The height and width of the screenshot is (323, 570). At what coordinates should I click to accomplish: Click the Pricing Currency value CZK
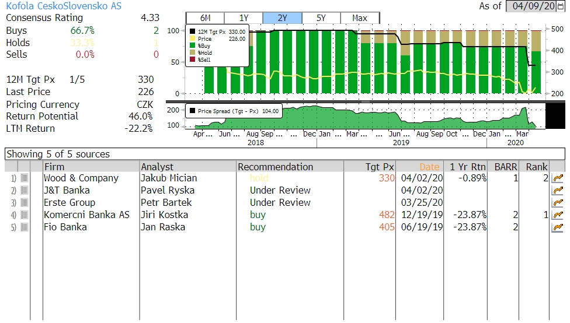point(145,104)
